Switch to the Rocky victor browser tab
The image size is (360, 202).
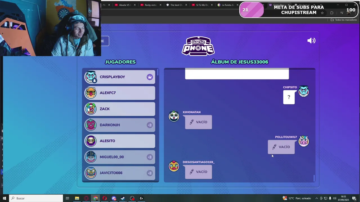151,5
